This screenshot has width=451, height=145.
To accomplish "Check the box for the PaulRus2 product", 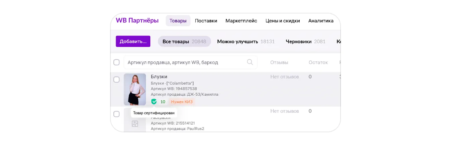I will (116, 114).
